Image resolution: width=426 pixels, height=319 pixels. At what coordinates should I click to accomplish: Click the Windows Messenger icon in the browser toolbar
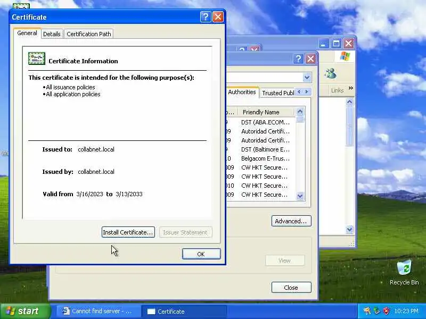pos(330,73)
